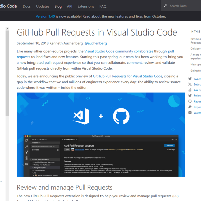Click the Twitter bird icon beside Tweet
The image size is (201, 201).
[x=190, y=79]
